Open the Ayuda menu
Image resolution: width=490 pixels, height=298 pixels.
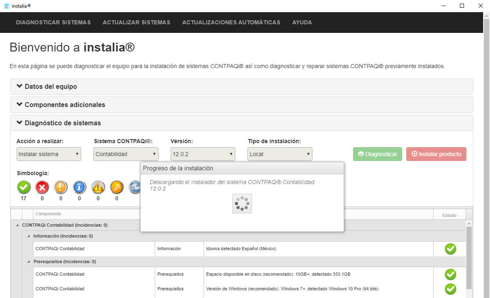pyautogui.click(x=302, y=22)
